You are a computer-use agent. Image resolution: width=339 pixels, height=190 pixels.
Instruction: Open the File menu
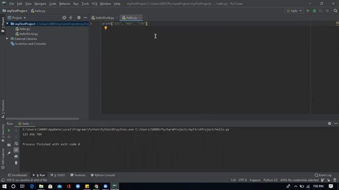12,4
